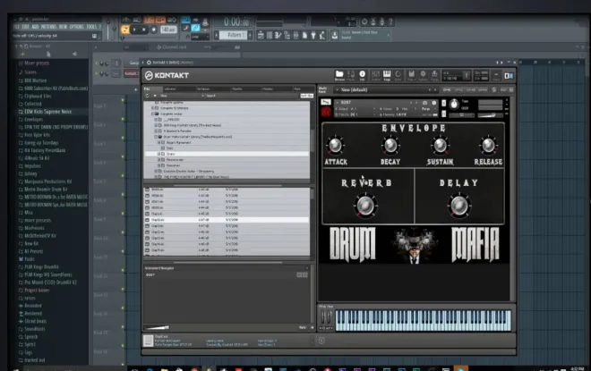The height and width of the screenshot is (371, 591).
Task: Click the DELAY knob
Action: [x=458, y=206]
